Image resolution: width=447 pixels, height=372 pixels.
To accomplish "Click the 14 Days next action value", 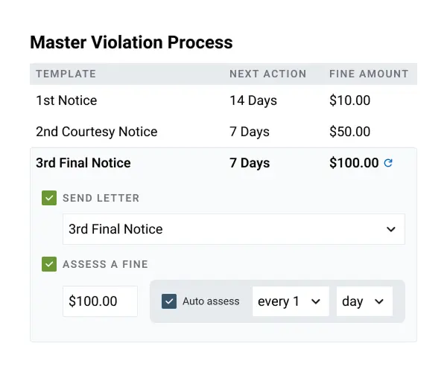I will point(253,100).
